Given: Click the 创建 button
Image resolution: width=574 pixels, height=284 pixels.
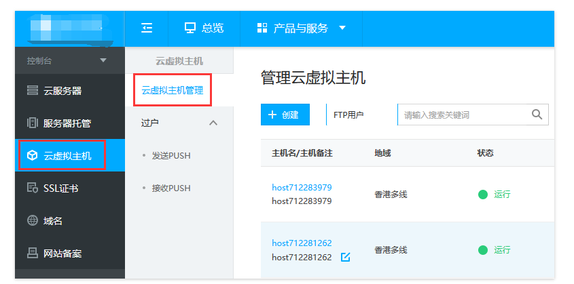Looking at the screenshot, I should point(285,115).
